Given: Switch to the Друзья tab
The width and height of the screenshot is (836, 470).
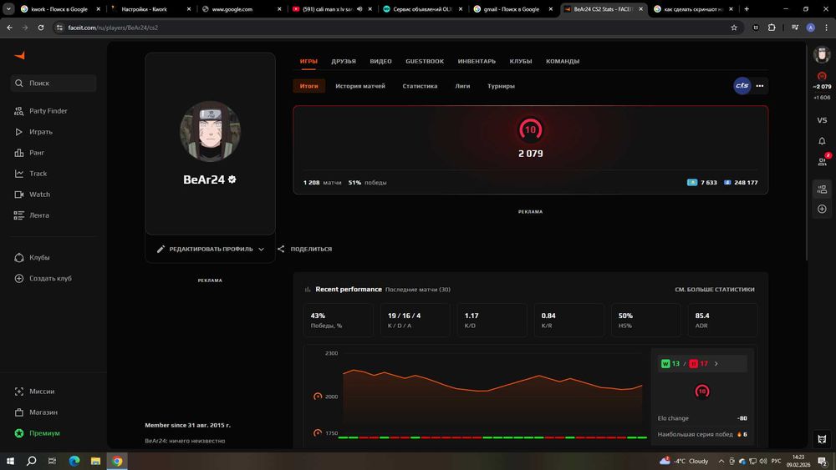Looking at the screenshot, I should pos(344,61).
